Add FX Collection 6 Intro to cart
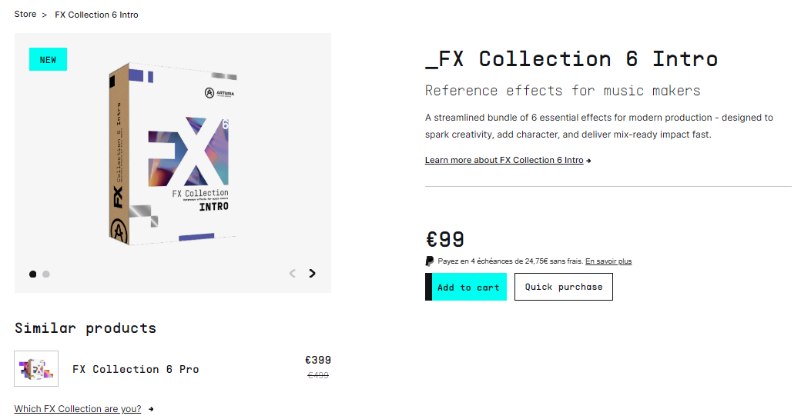This screenshot has width=801, height=419. 466,287
